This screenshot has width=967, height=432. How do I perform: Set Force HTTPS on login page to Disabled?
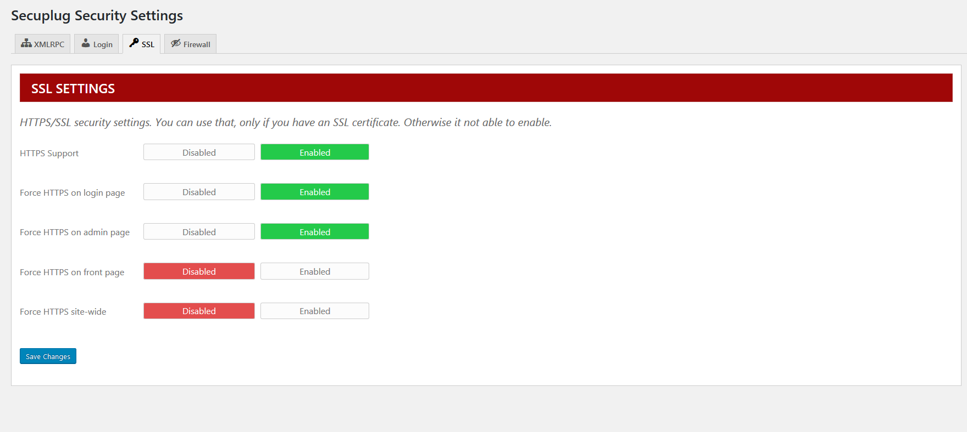tap(199, 192)
